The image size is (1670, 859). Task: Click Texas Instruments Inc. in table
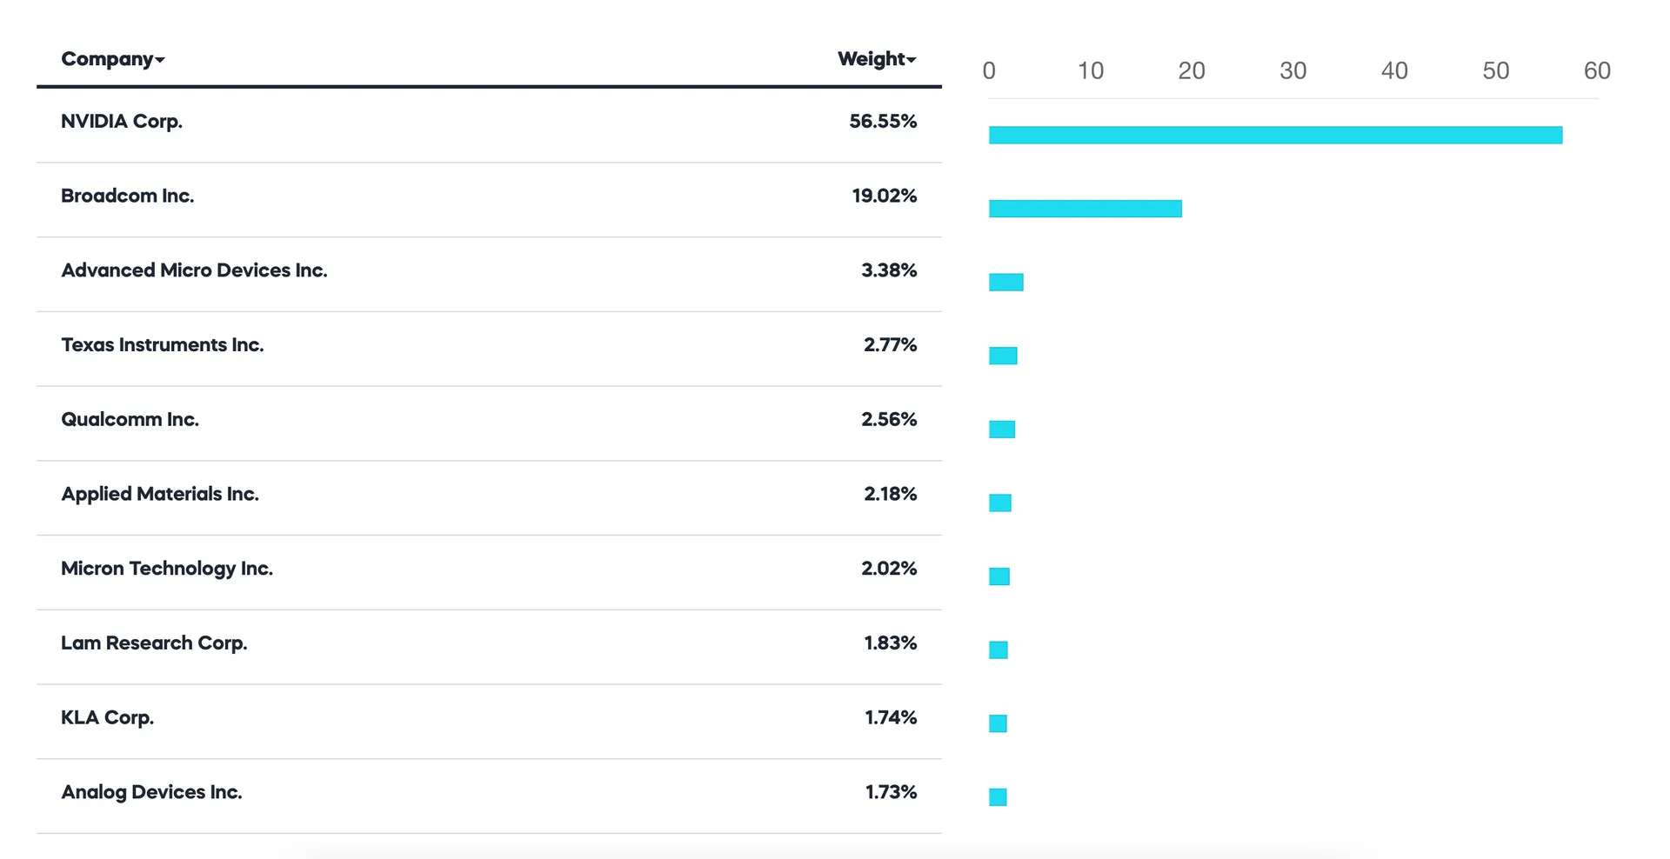[x=162, y=345]
